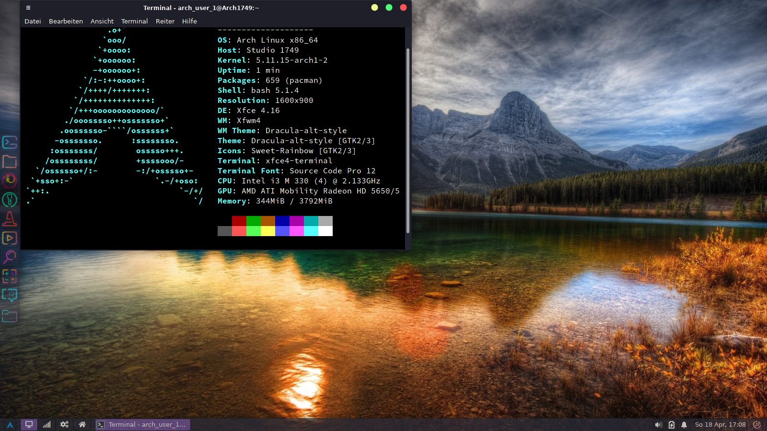Maximize the terminal with green button
767x431 pixels.
(x=389, y=8)
